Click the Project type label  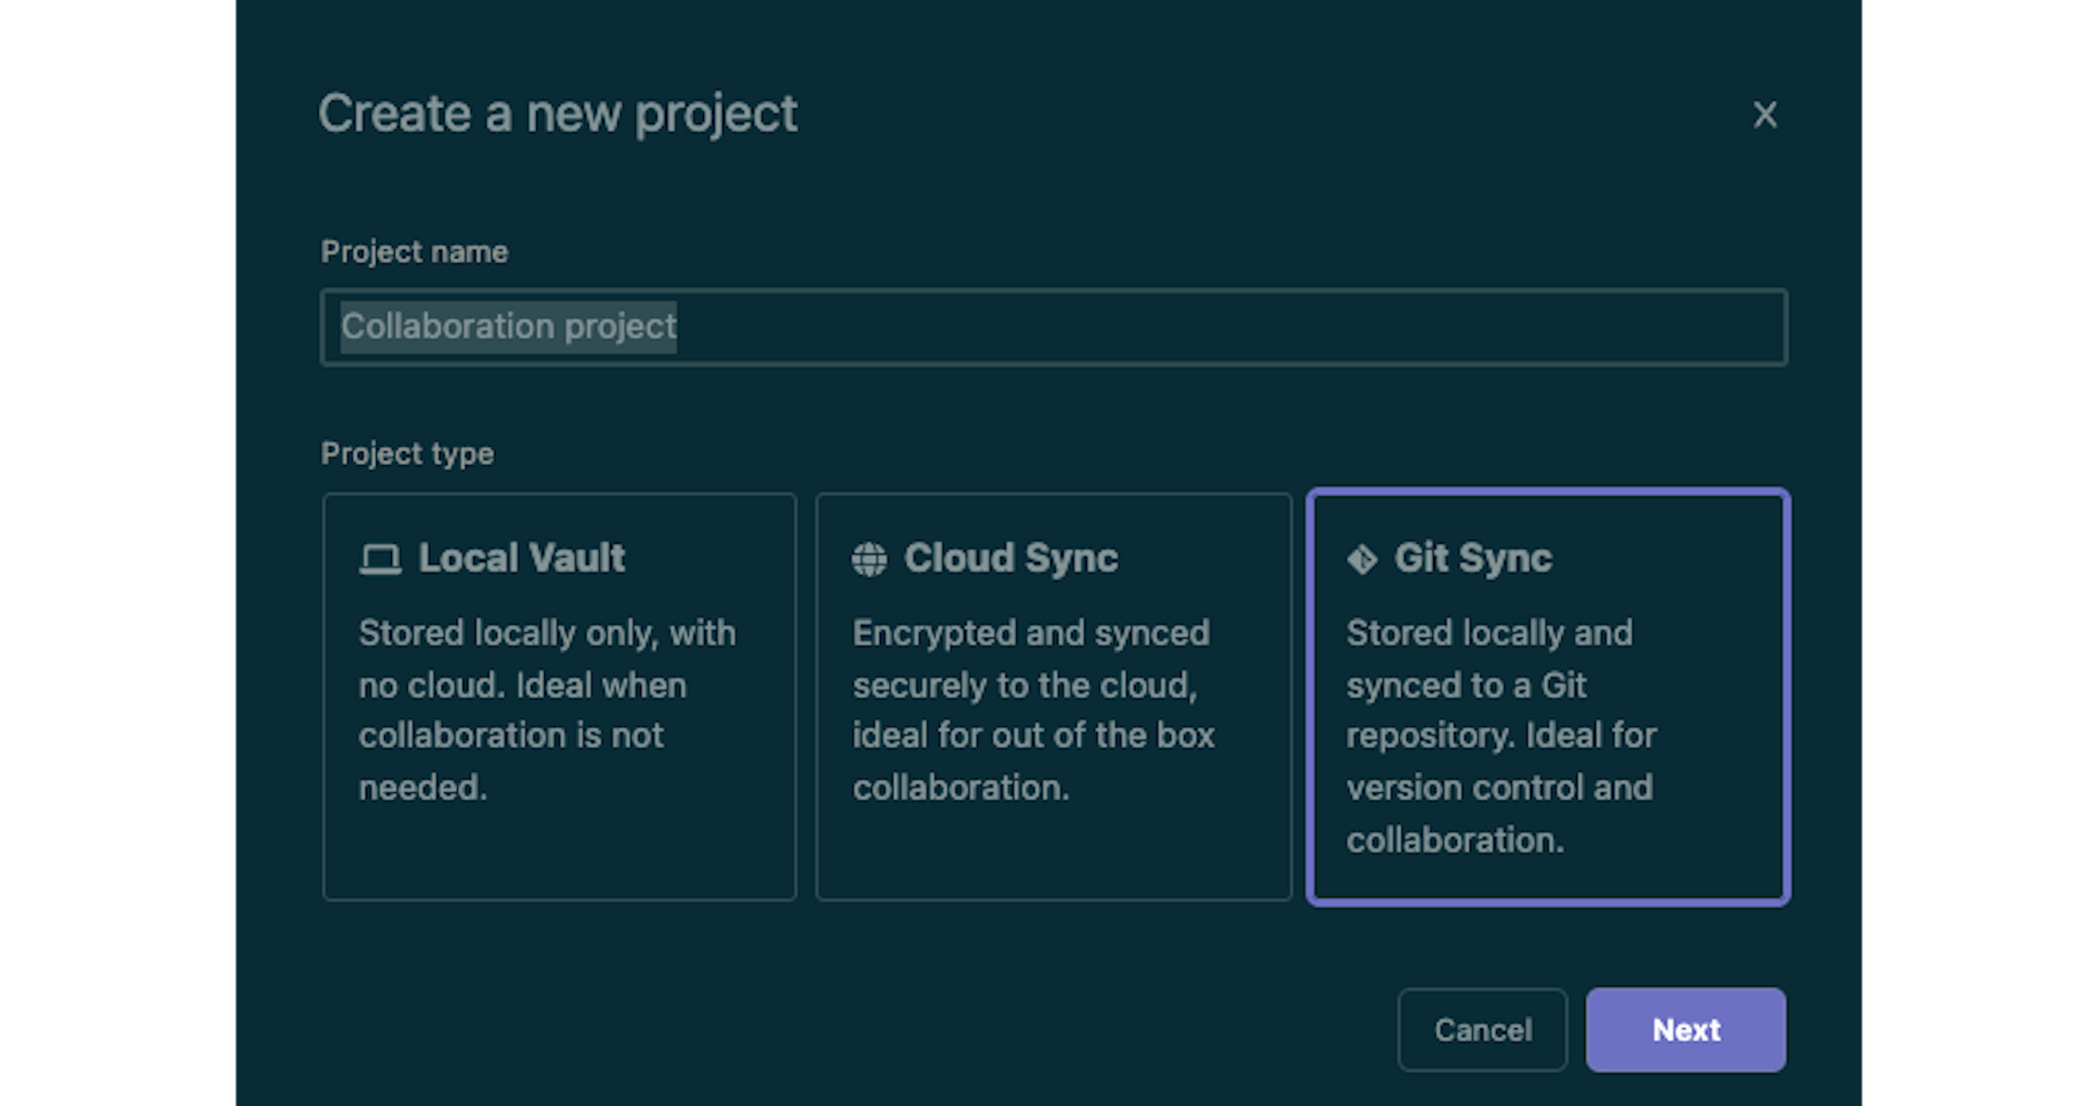[407, 453]
